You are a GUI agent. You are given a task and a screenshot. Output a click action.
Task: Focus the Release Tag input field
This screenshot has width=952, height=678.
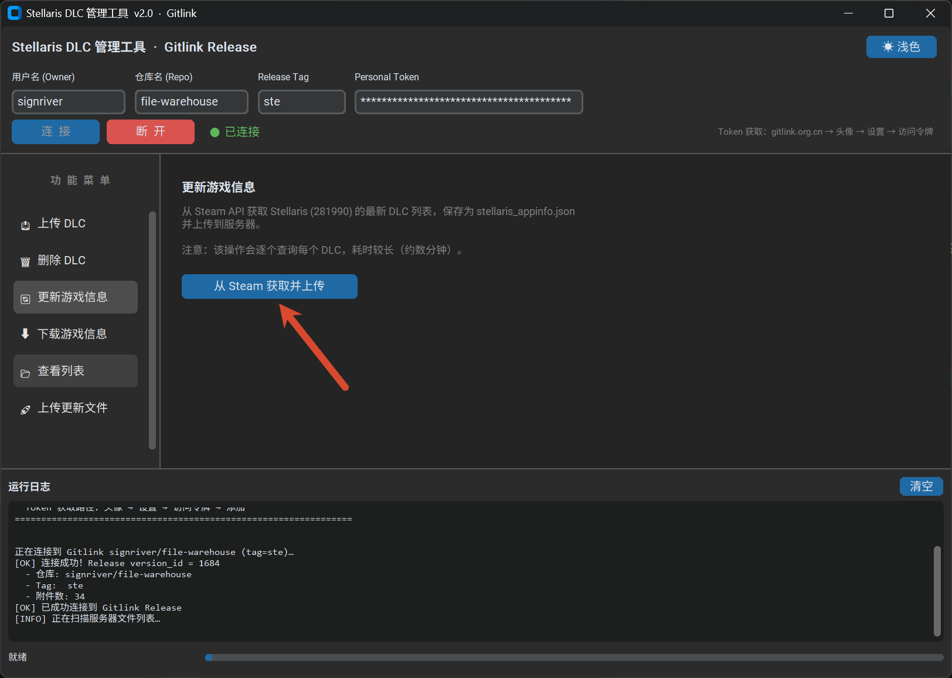302,102
